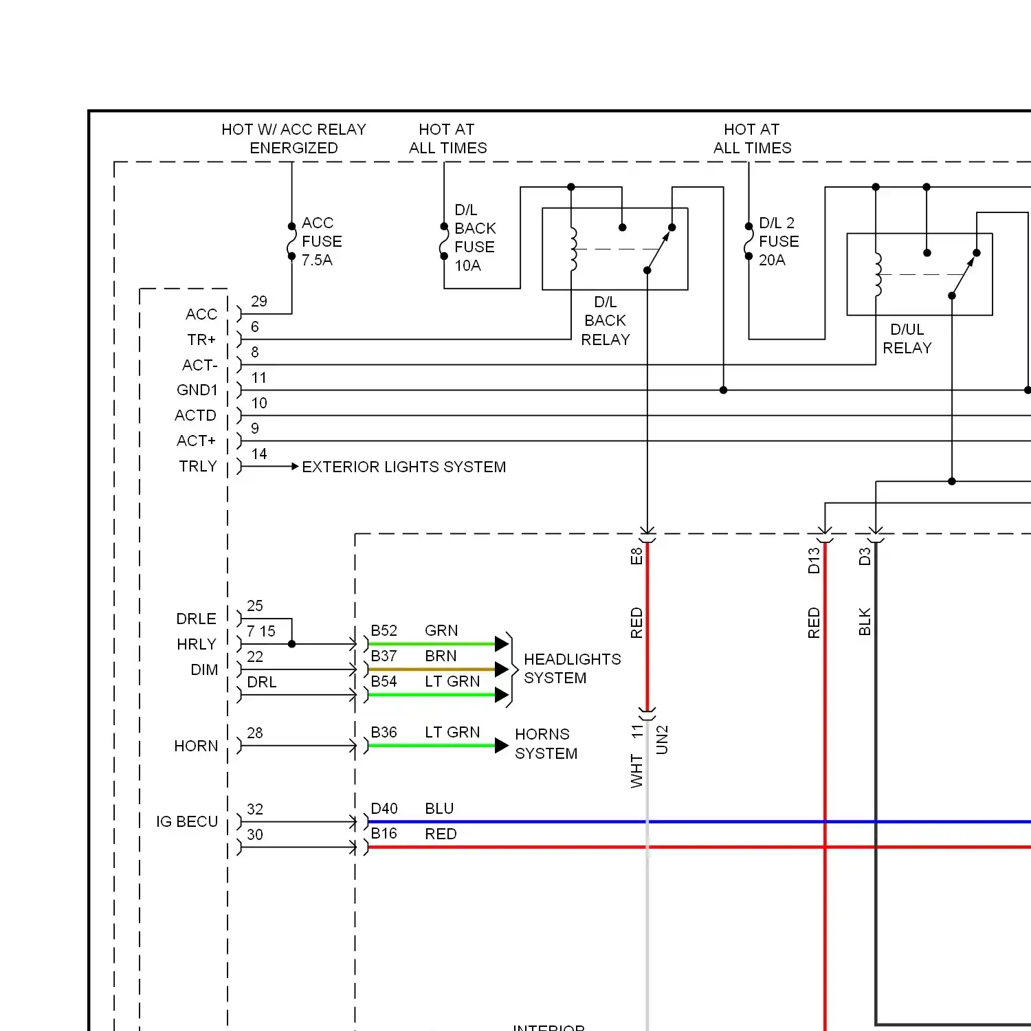The image size is (1031, 1031).
Task: Click the D/L BACK RELAY coil symbol
Action: tap(573, 250)
